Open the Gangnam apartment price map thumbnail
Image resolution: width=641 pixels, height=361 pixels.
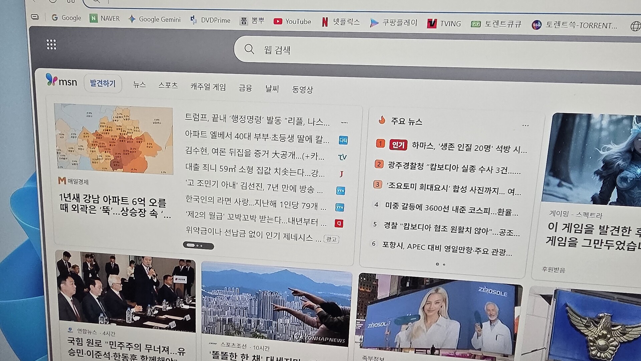coord(114,139)
